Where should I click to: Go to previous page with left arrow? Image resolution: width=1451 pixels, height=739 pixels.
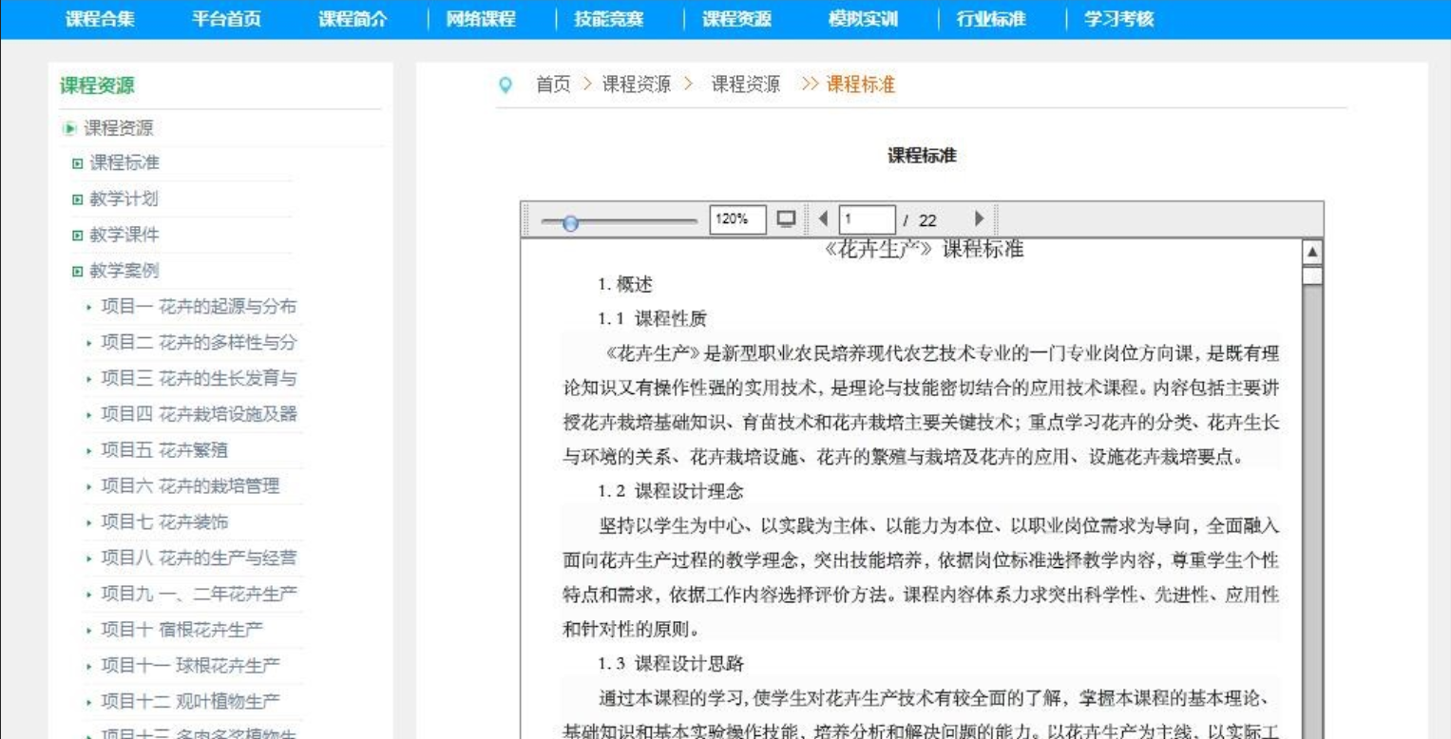tap(823, 219)
